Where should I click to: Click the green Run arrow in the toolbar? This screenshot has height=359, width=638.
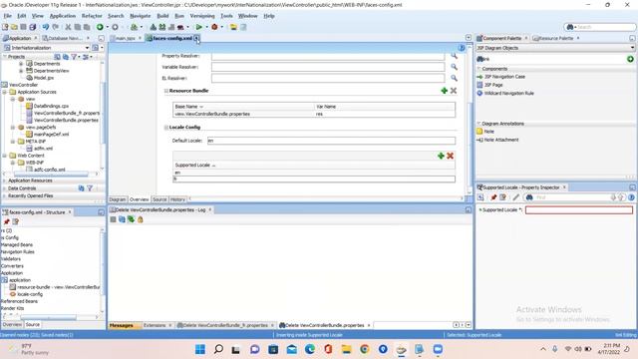(199, 27)
